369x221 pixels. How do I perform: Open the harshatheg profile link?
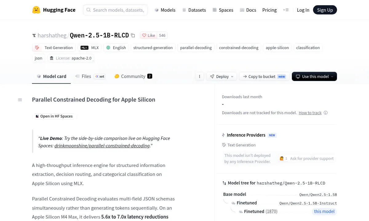click(52, 35)
